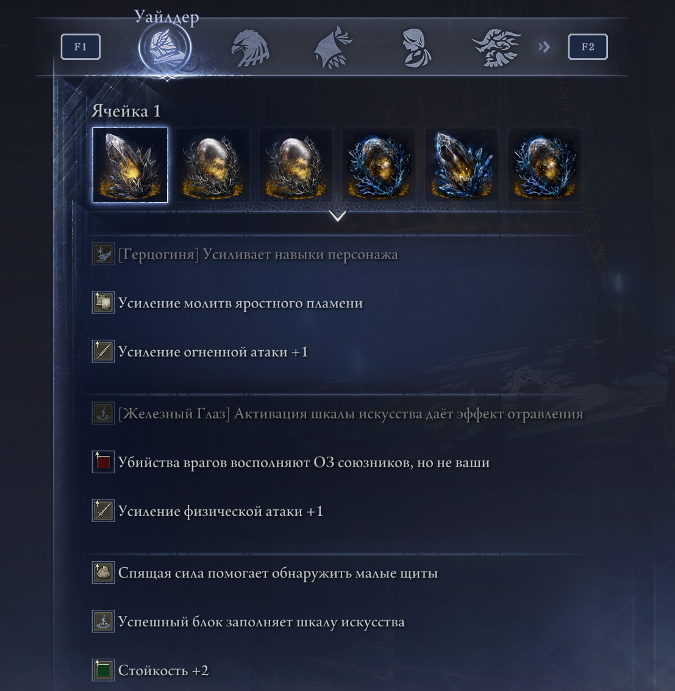
Task: Click the effect Успешный блок заполняет шкалу искусства
Action: click(x=261, y=622)
